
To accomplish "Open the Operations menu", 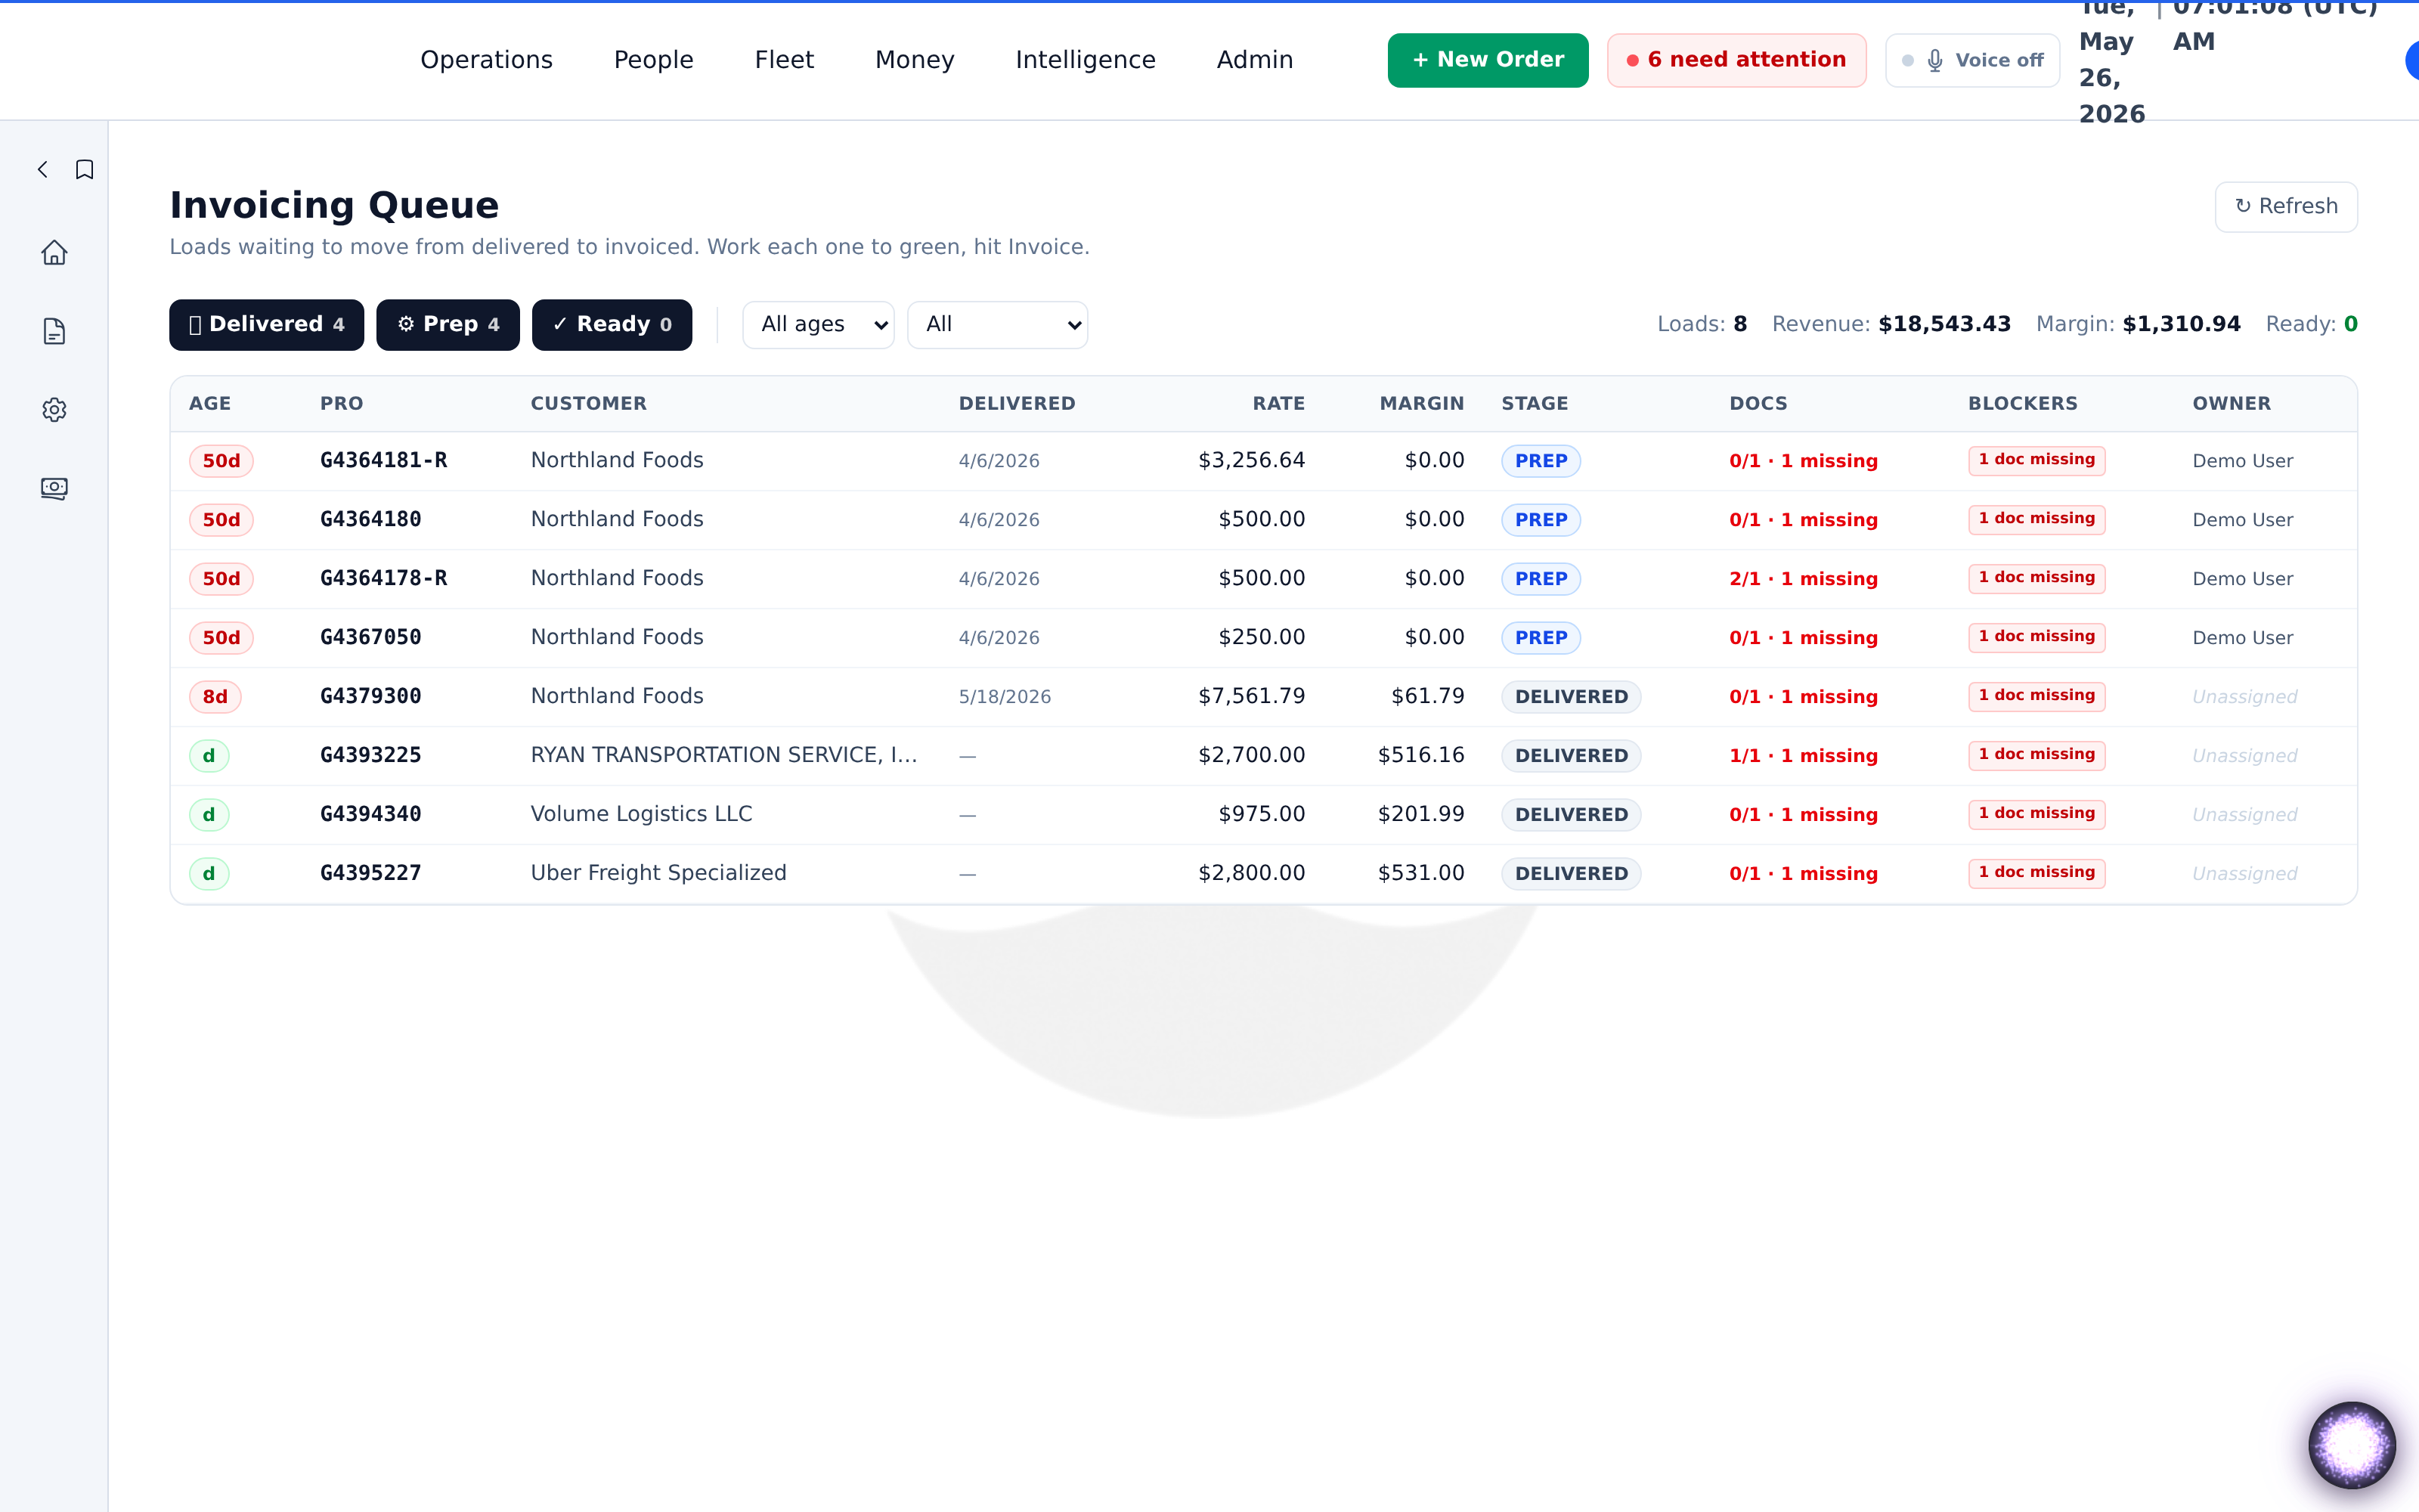I will 487,60.
